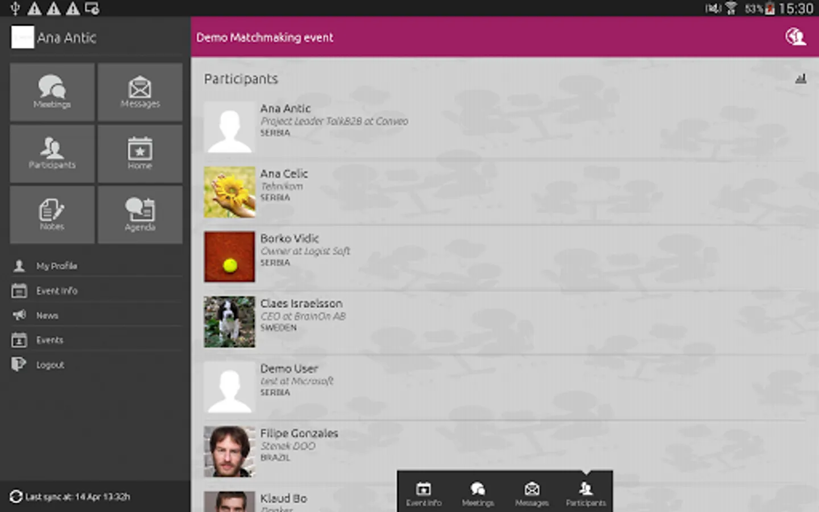This screenshot has width=819, height=512.
Task: Click the BRAZIL country label
Action: click(x=275, y=457)
